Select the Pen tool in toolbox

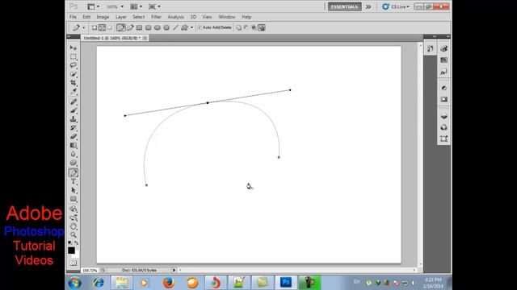(74, 172)
